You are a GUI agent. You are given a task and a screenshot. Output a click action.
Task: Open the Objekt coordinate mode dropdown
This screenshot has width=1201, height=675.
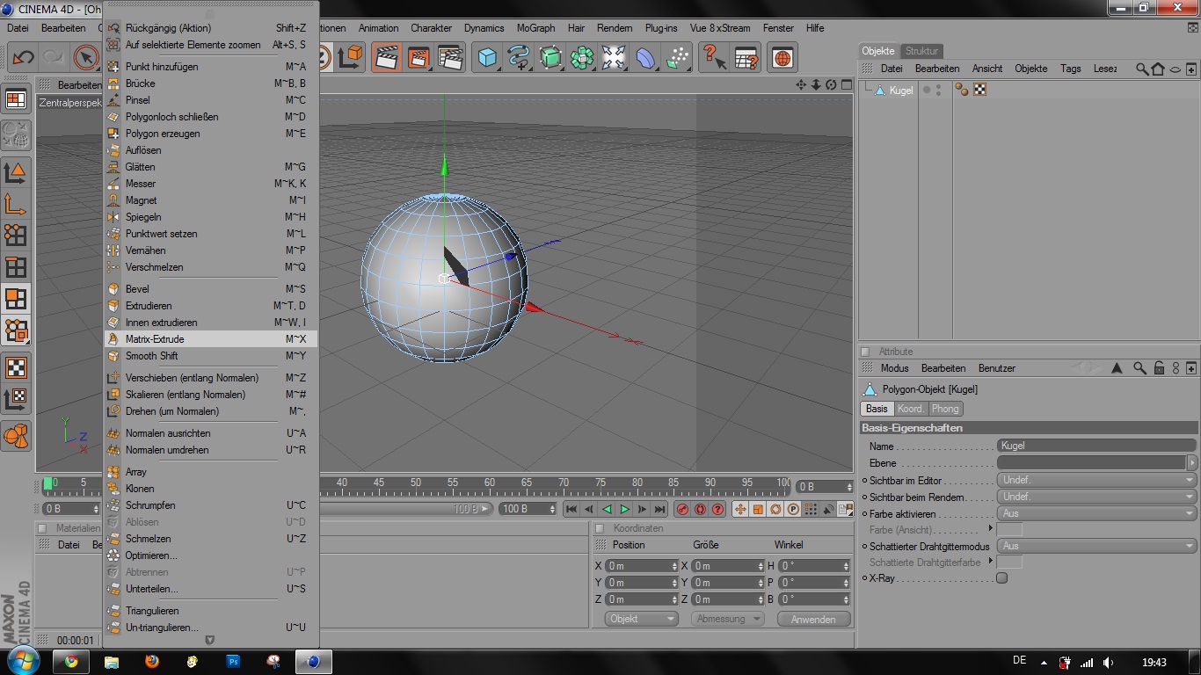[x=642, y=619]
